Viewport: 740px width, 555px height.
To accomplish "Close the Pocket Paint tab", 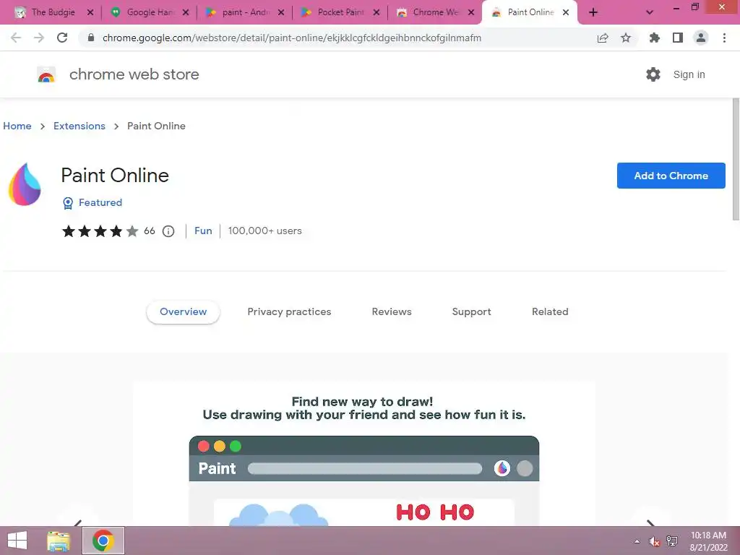I will click(376, 12).
